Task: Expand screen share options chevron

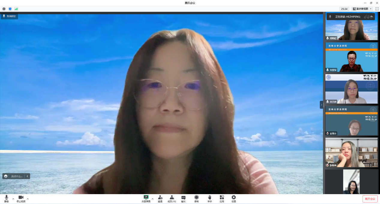Action: pos(152,199)
